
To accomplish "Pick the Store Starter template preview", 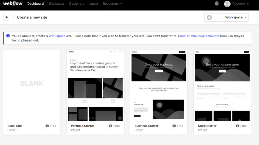I will coord(222,85).
